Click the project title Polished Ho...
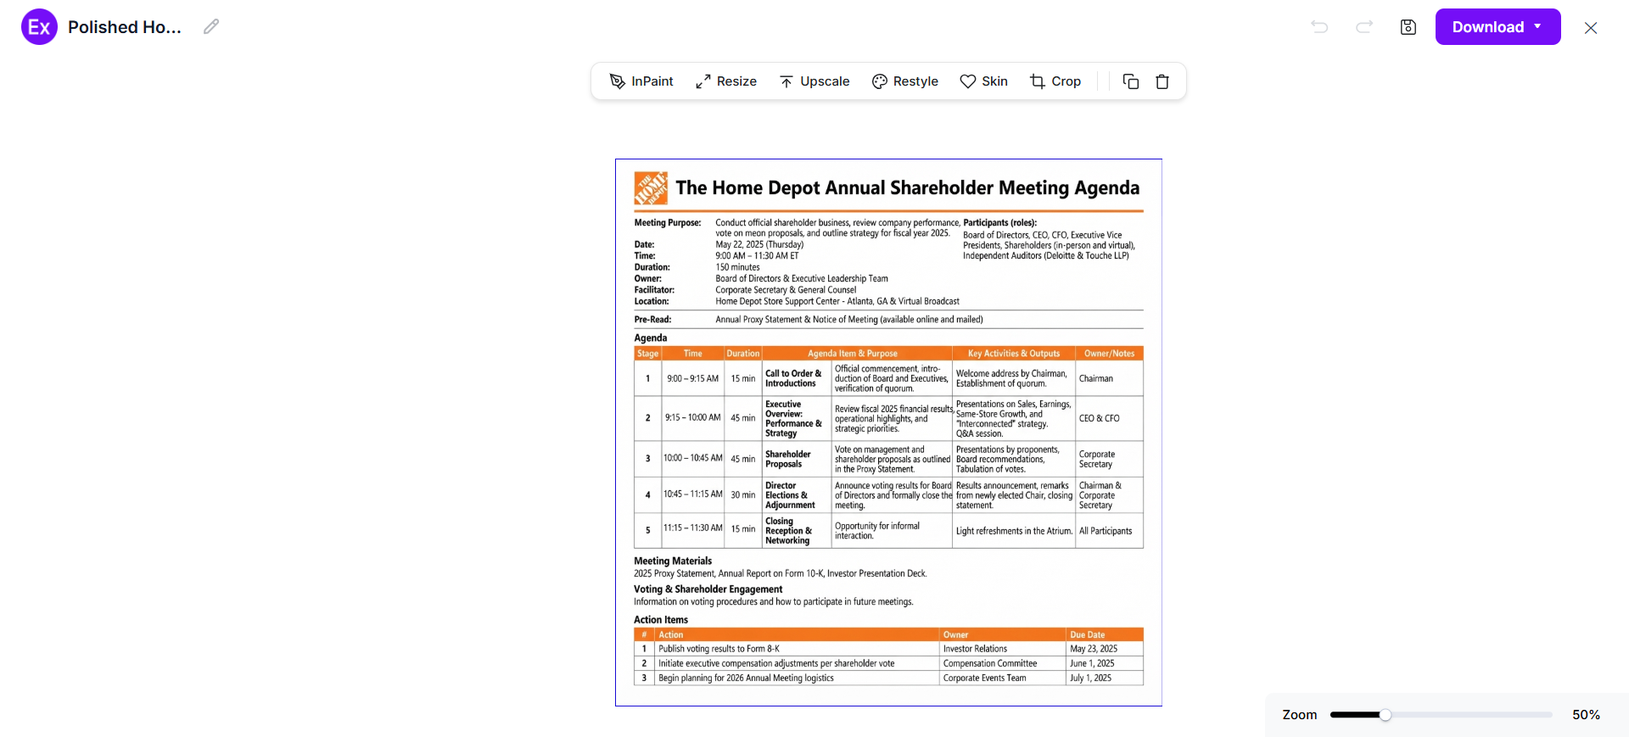 coord(125,27)
